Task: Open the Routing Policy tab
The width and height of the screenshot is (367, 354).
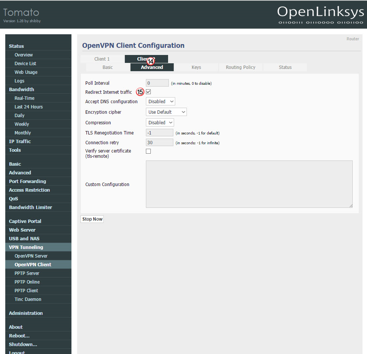Action: tap(240, 67)
